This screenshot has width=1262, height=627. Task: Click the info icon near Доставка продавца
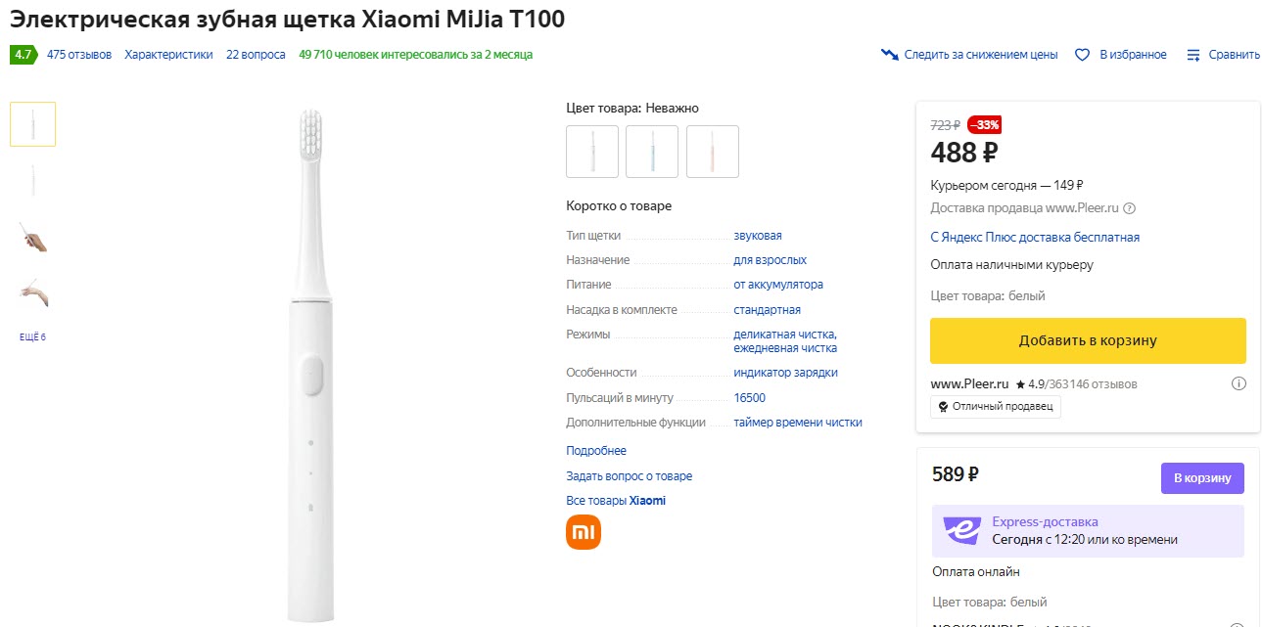click(1129, 207)
